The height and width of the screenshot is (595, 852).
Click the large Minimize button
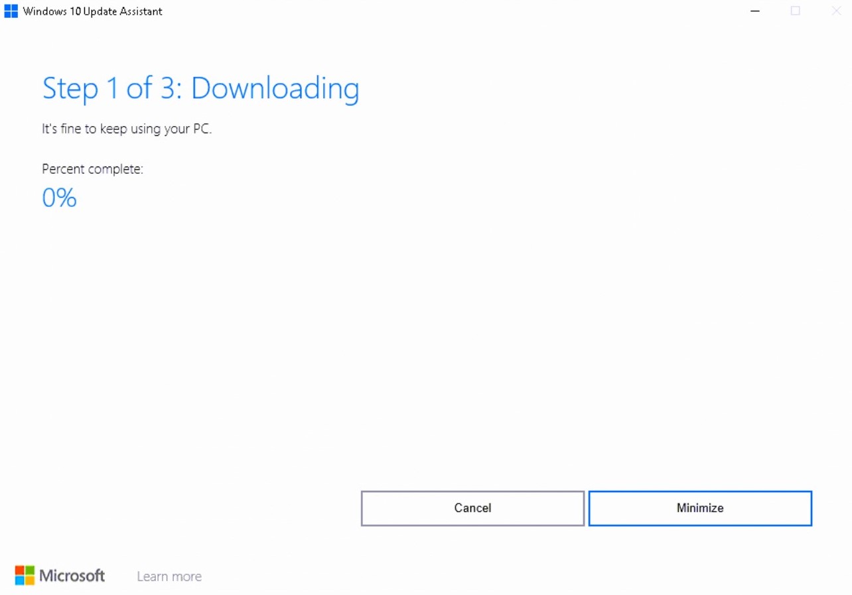[700, 508]
